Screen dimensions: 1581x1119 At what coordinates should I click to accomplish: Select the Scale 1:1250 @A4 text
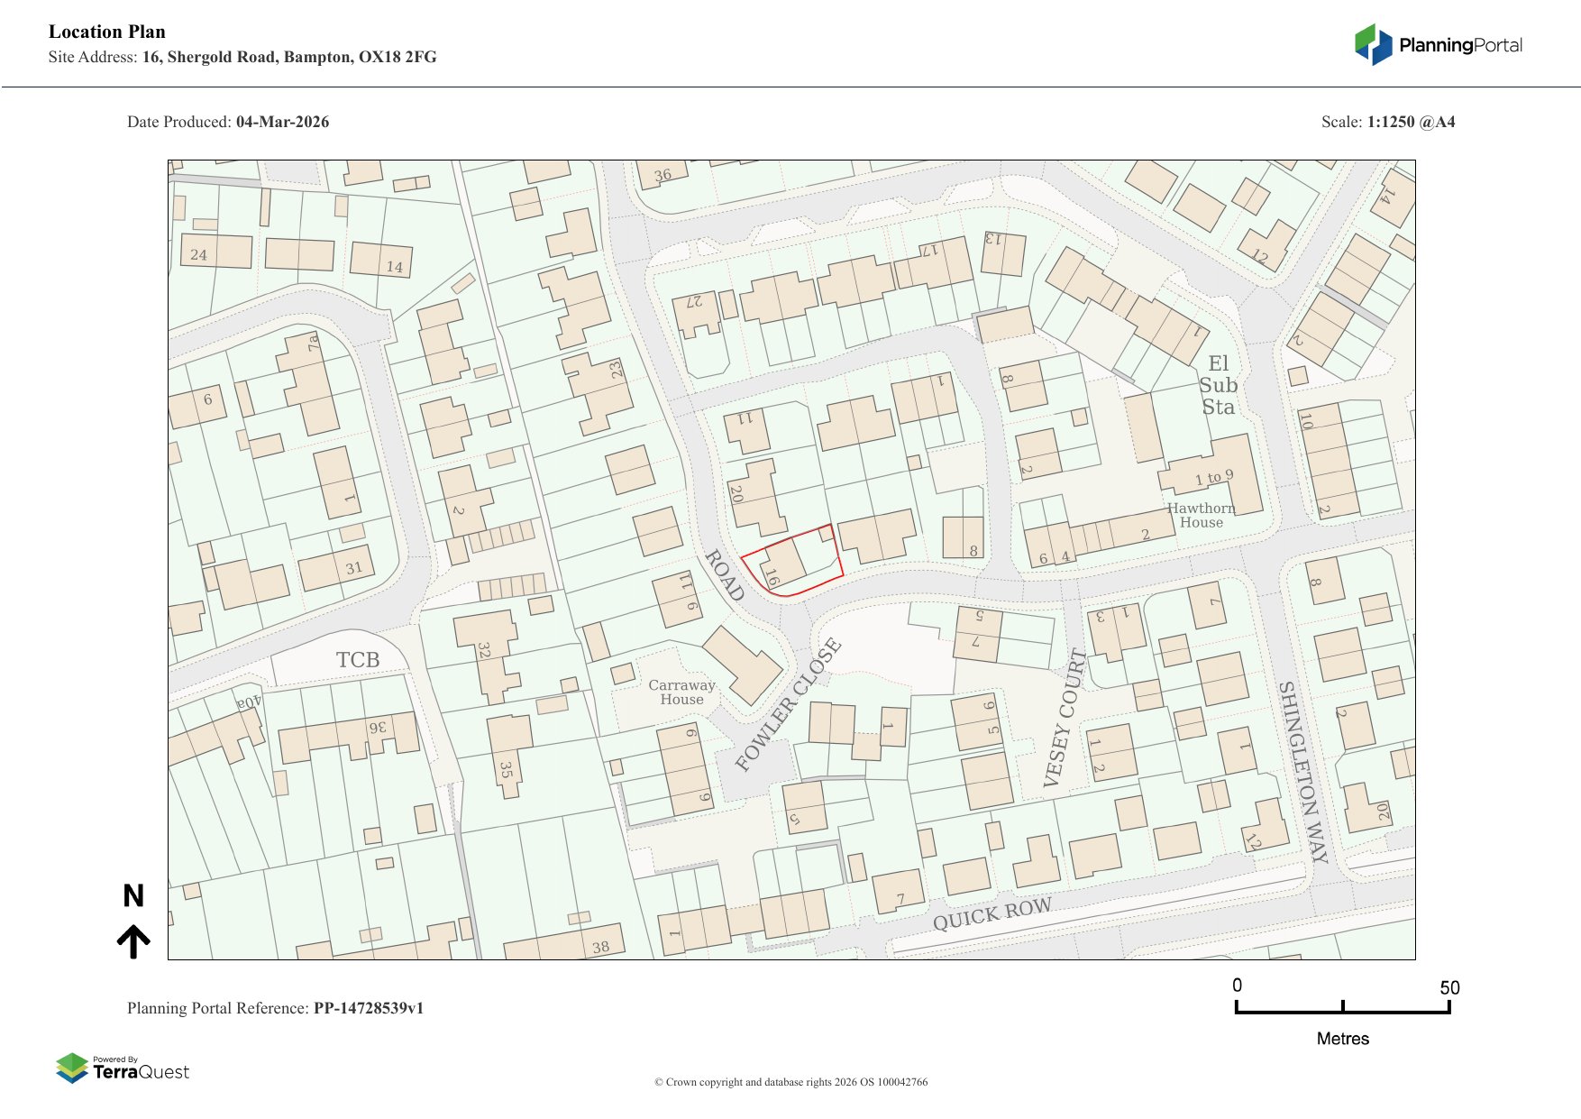[1387, 122]
